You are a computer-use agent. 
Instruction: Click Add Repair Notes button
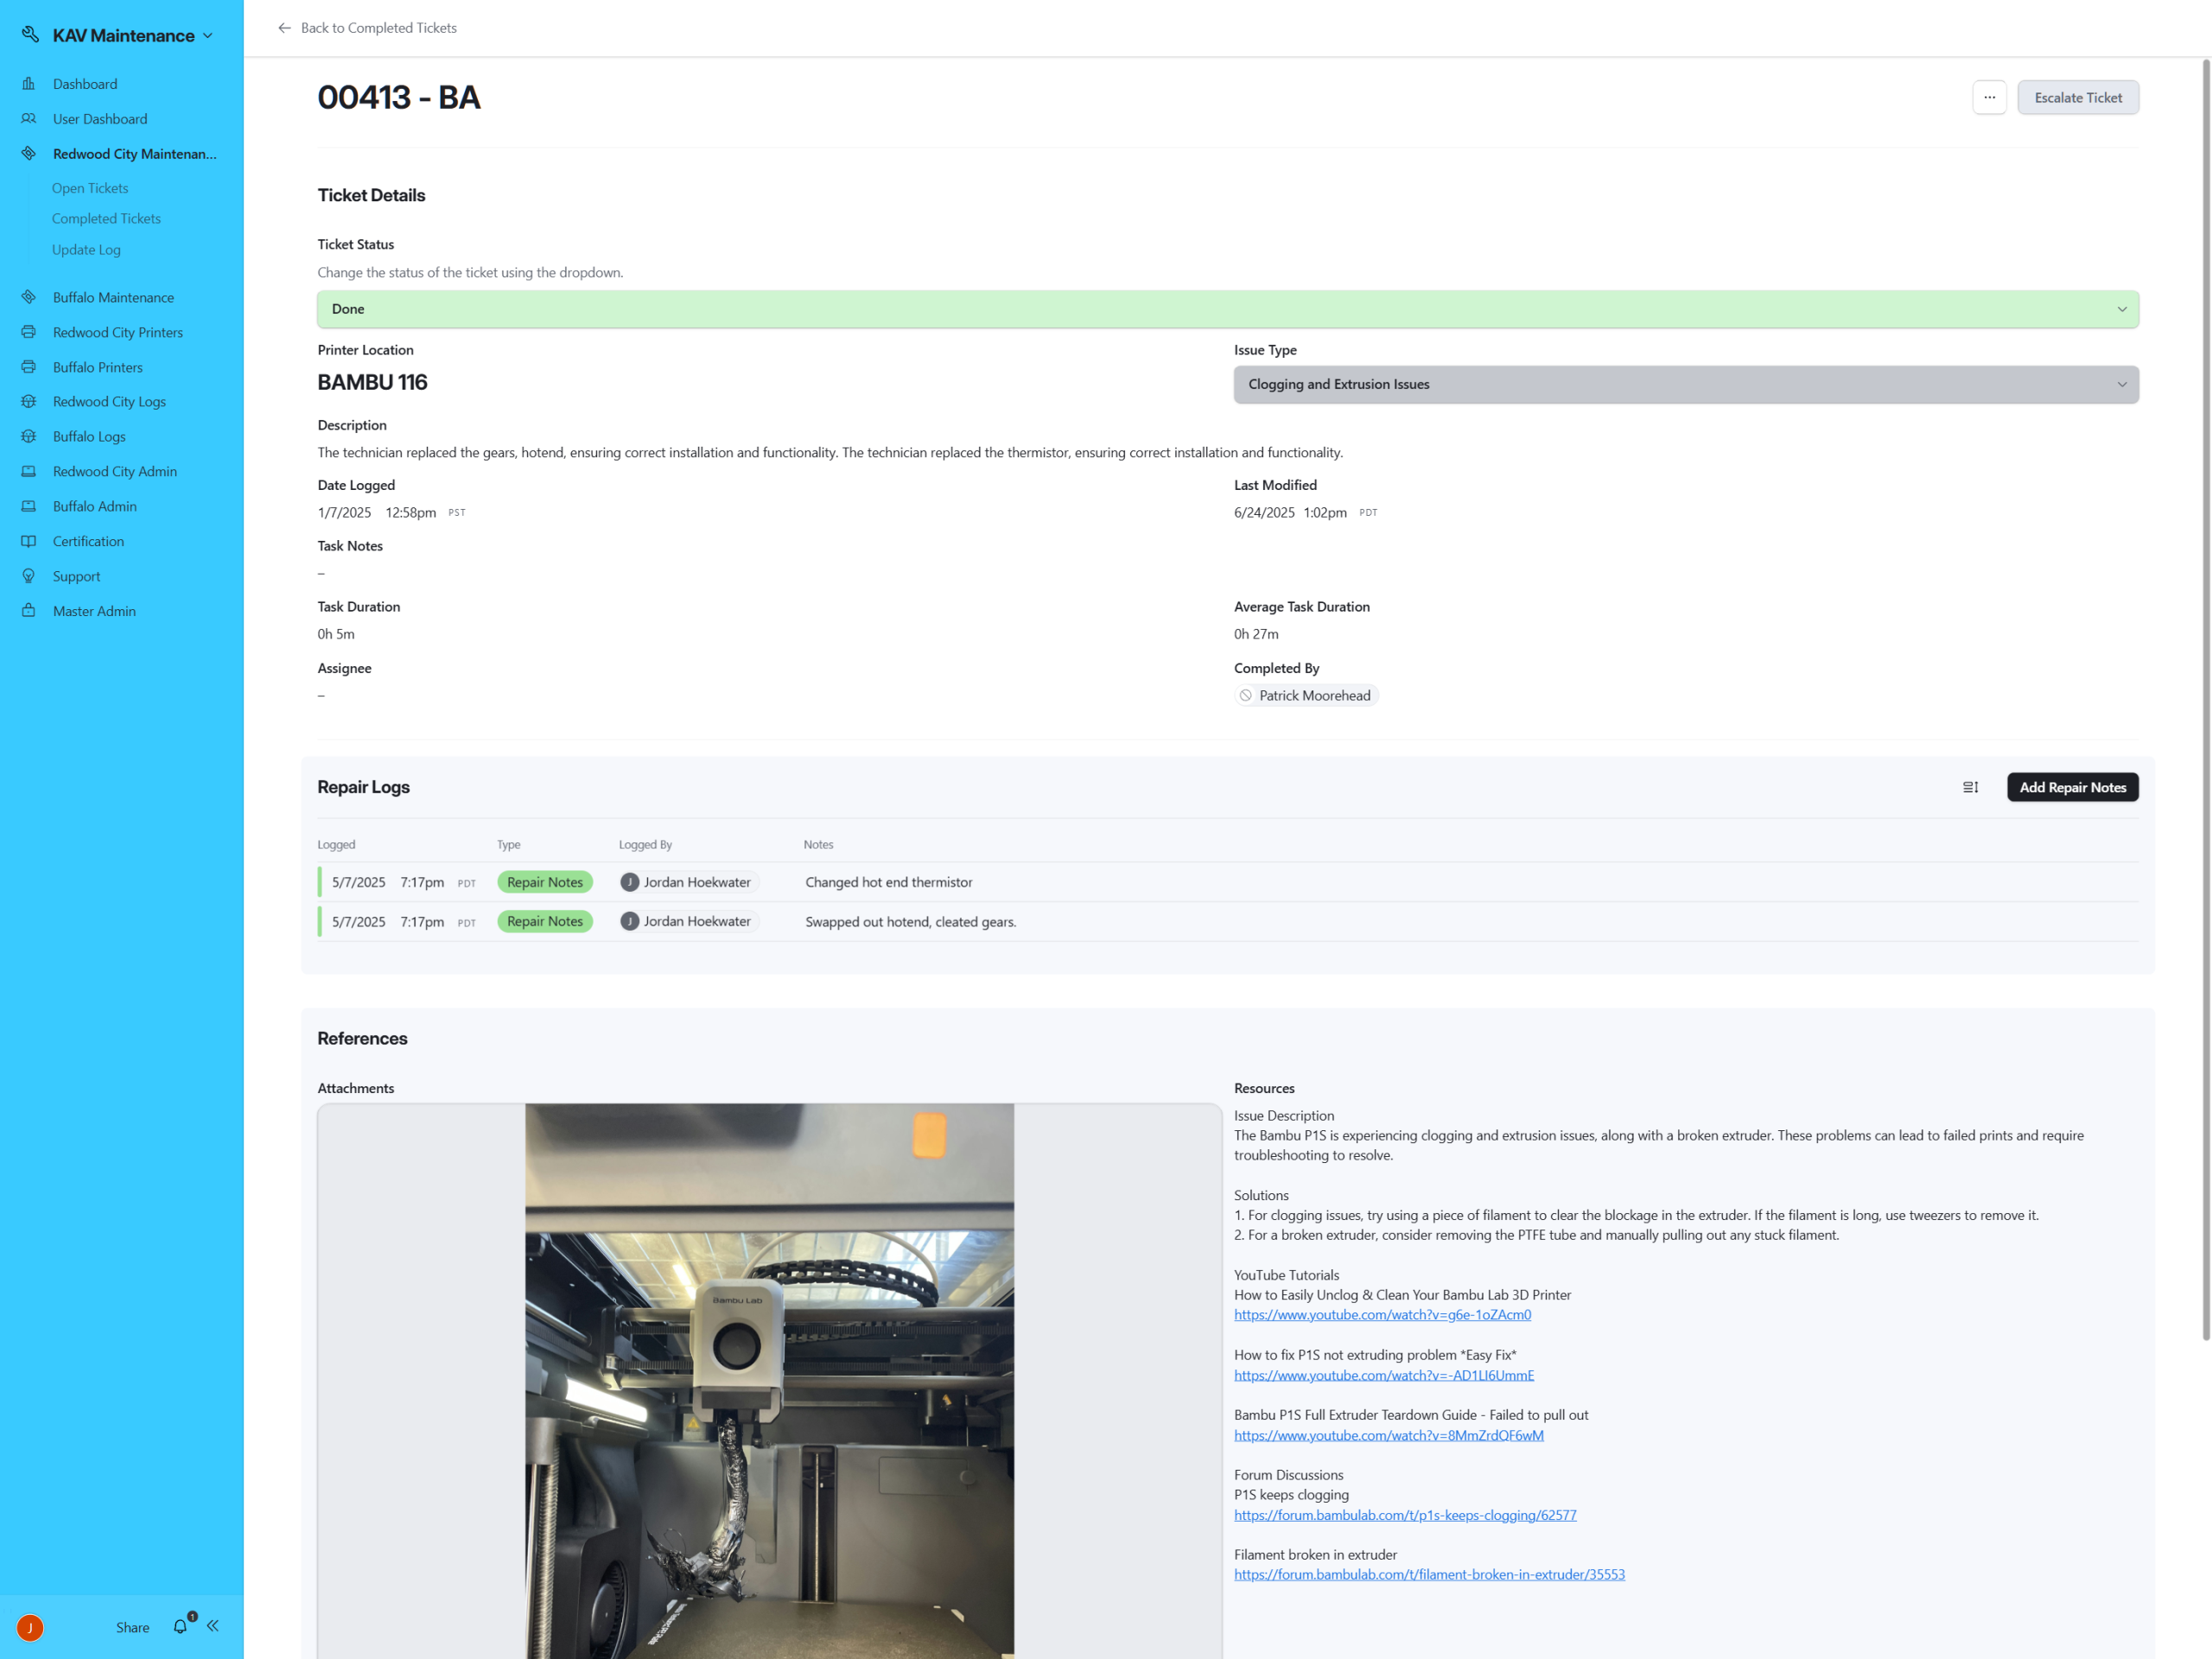[2072, 787]
